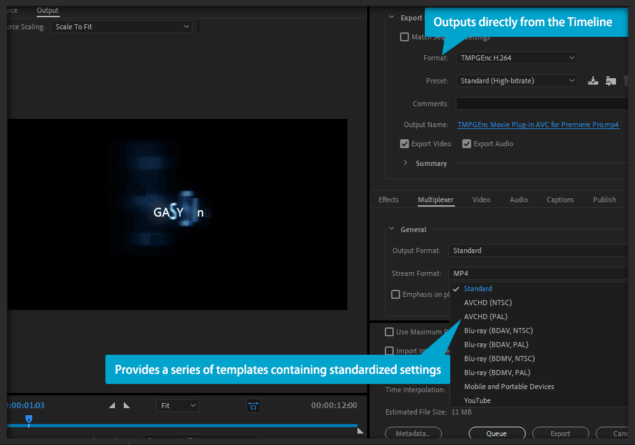Screen dimensions: 635x445
Task: Set the Out Point marker icon
Action: 127,406
